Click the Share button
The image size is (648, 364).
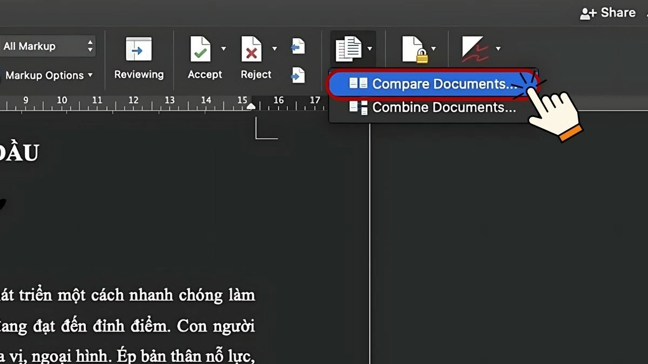click(608, 12)
